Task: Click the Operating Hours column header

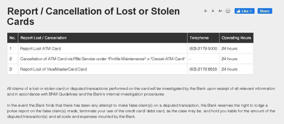Action: (236, 38)
